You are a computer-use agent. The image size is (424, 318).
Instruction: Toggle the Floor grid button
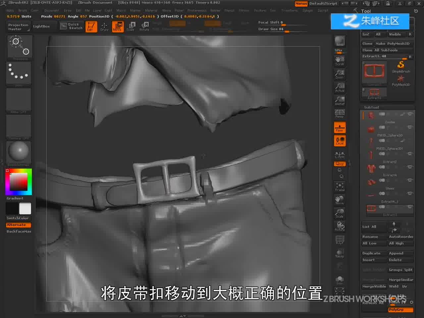pyautogui.click(x=340, y=128)
